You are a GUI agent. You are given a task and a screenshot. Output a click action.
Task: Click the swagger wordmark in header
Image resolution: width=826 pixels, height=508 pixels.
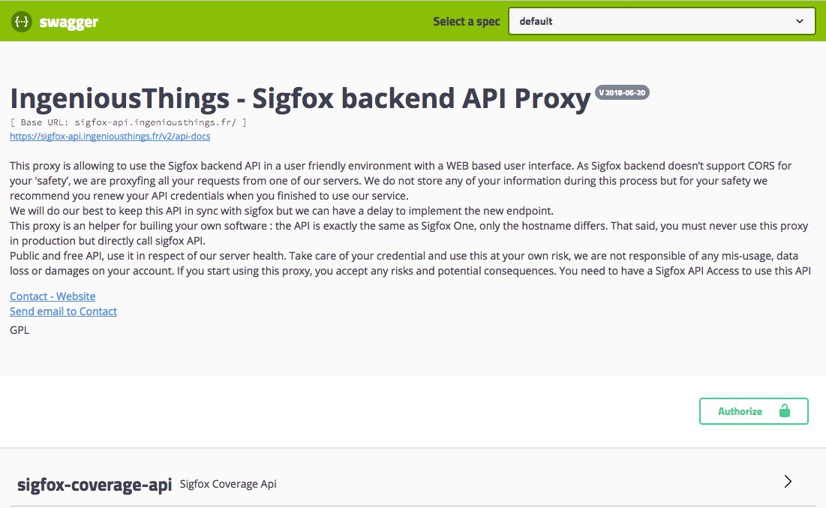[68, 23]
